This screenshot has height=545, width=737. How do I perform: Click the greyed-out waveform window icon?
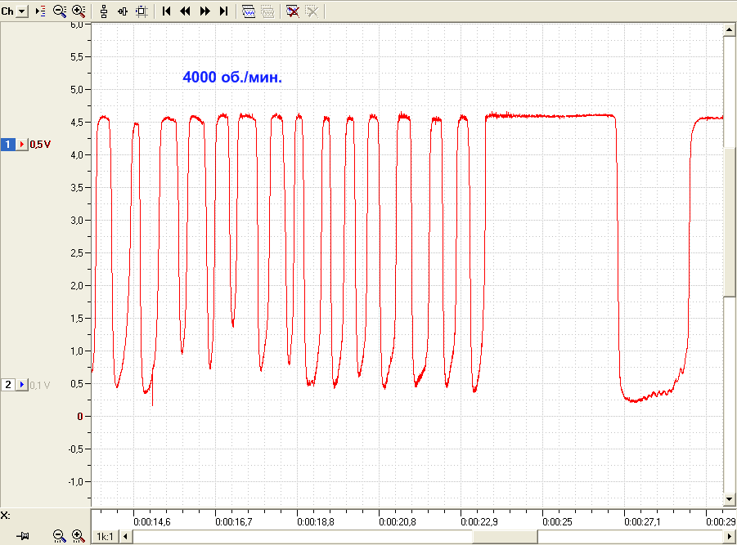coord(267,11)
